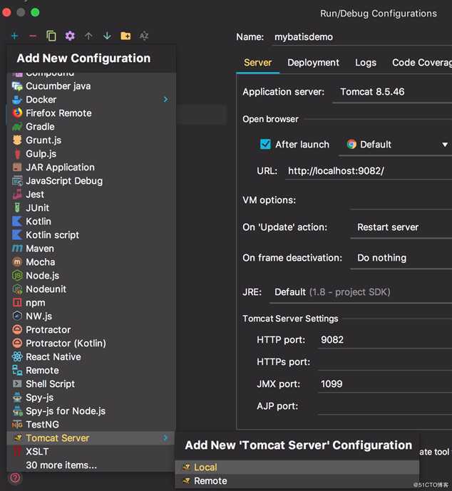Viewport: 452px width, 491px height.
Task: Open the Code Coverage tab
Action: [x=421, y=63]
